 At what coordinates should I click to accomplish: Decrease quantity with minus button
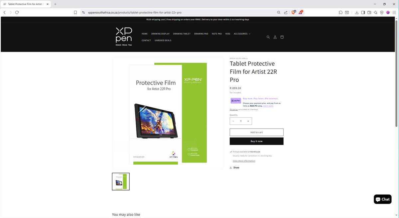(233, 121)
